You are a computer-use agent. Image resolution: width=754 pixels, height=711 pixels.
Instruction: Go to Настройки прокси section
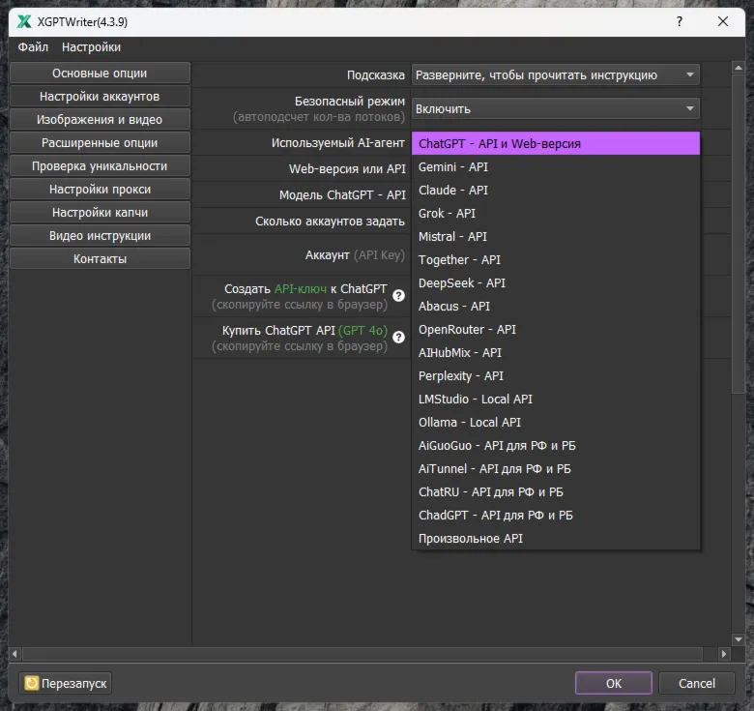[x=100, y=190]
